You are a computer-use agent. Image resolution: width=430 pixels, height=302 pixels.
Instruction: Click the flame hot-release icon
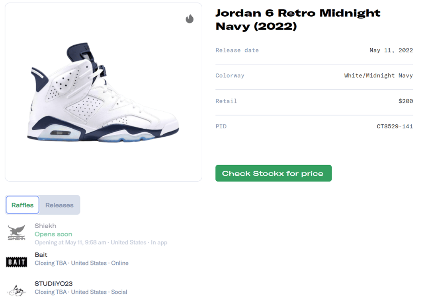[x=190, y=19]
